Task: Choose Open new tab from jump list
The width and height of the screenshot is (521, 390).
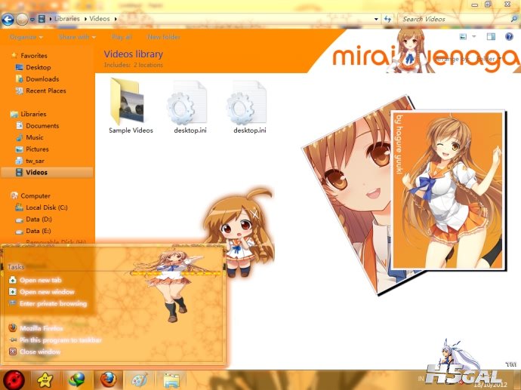Action: point(42,280)
